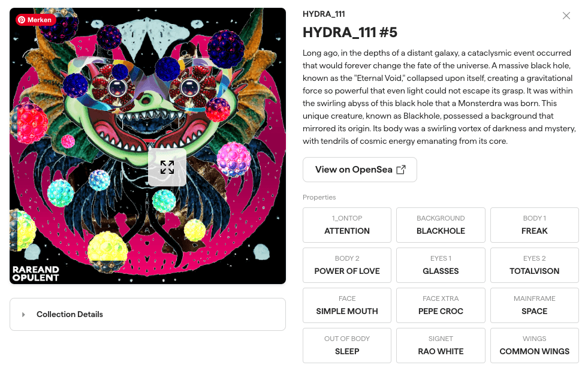Close the NFT detail panel
This screenshot has height=371, width=585.
click(x=566, y=16)
